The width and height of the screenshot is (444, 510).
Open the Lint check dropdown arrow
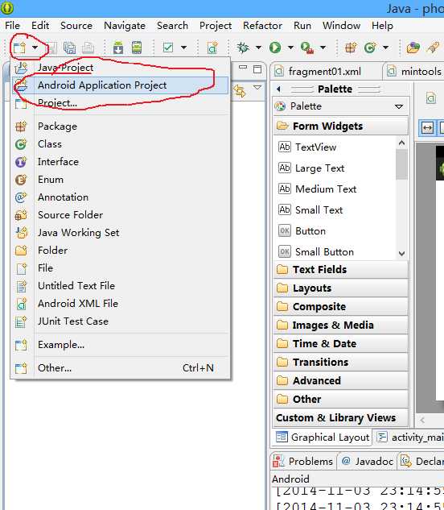(183, 48)
